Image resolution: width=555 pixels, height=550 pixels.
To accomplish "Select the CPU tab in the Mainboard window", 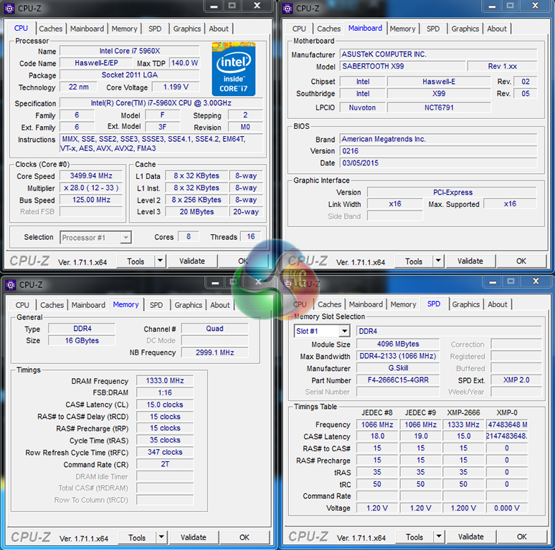I will point(299,29).
